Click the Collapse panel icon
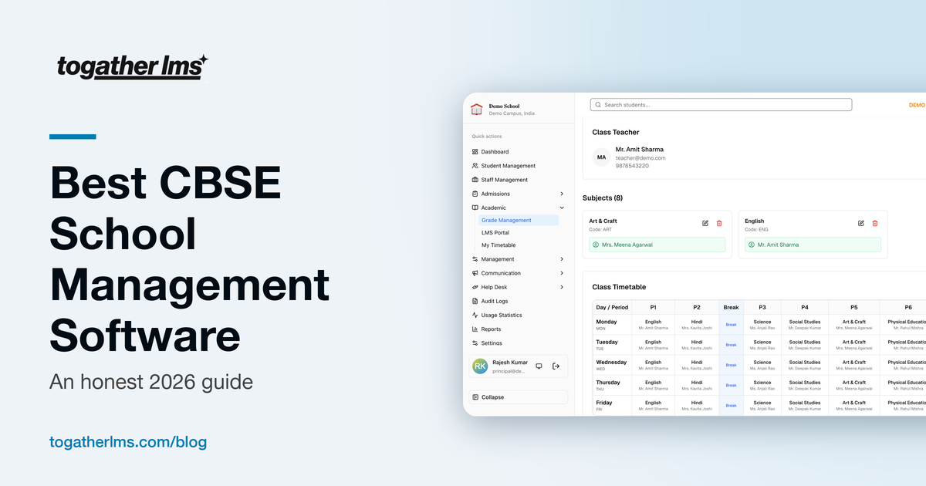Image resolution: width=926 pixels, height=486 pixels. (x=475, y=397)
